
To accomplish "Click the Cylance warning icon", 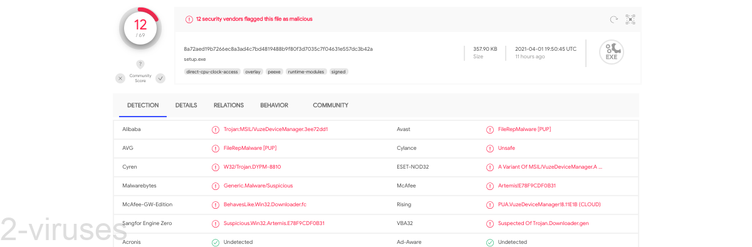I will (490, 149).
